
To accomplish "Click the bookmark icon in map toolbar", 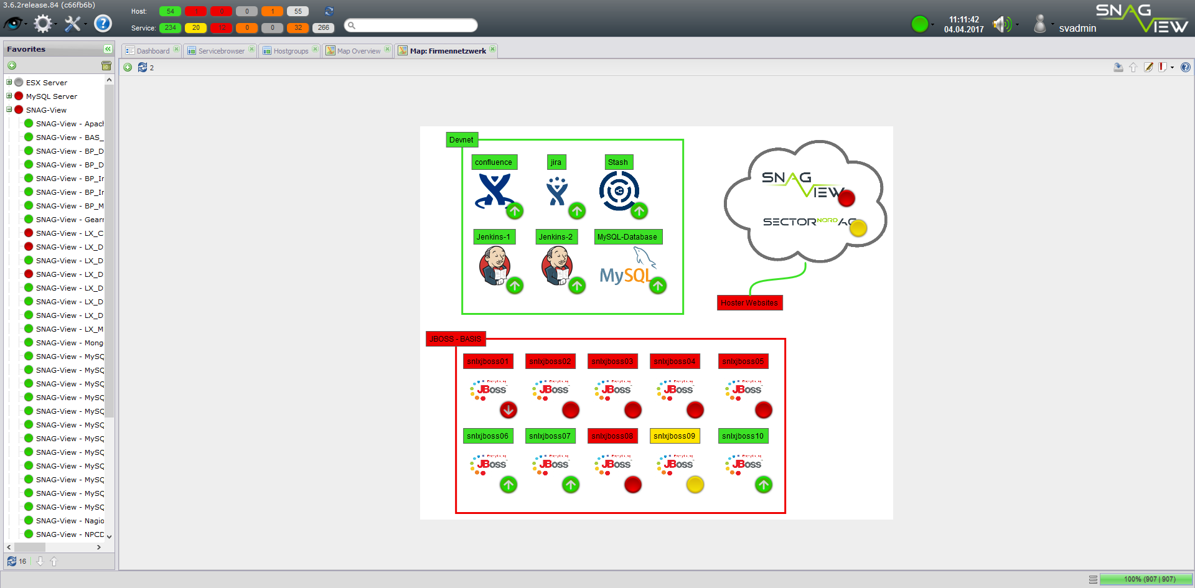I will click(x=1163, y=67).
